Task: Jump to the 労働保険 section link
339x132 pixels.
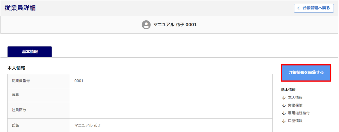Action: 295,106
